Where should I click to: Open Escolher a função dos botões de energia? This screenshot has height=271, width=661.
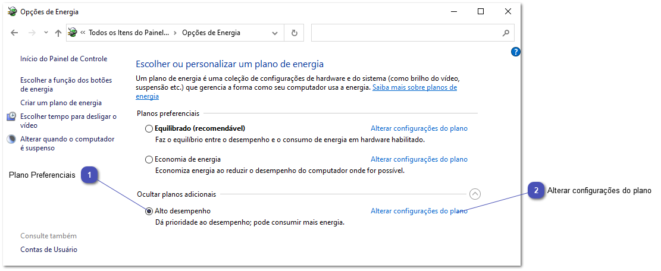[66, 84]
